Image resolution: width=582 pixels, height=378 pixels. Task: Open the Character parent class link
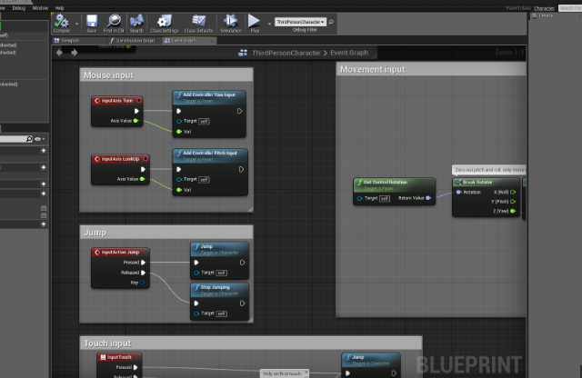tap(544, 8)
